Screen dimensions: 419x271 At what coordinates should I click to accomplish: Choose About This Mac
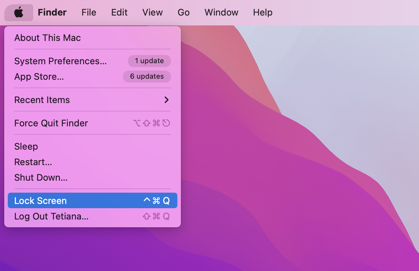[x=93, y=38]
